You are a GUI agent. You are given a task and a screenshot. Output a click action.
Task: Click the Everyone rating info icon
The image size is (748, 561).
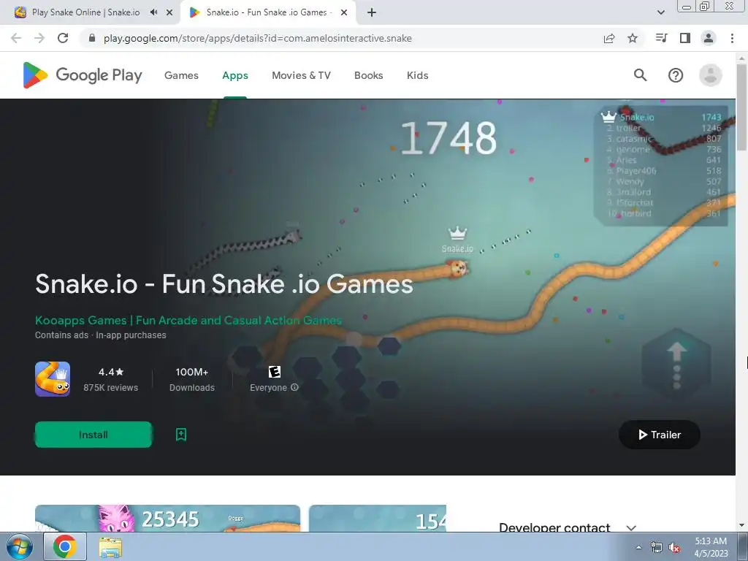pos(295,387)
